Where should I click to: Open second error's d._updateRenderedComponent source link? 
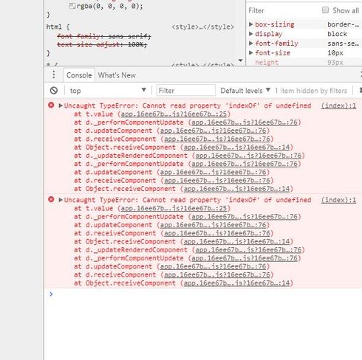coord(248,250)
